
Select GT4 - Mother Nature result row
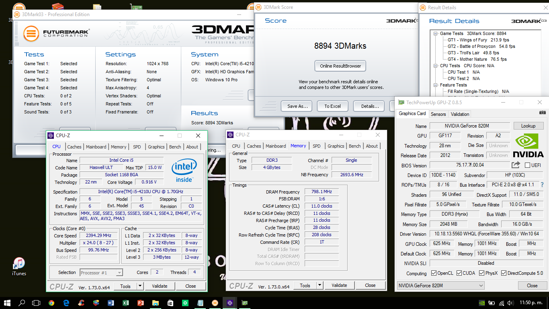477,59
